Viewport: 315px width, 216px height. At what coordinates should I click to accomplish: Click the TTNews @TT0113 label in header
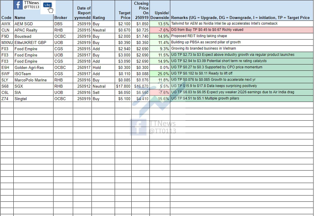pos(31,5)
